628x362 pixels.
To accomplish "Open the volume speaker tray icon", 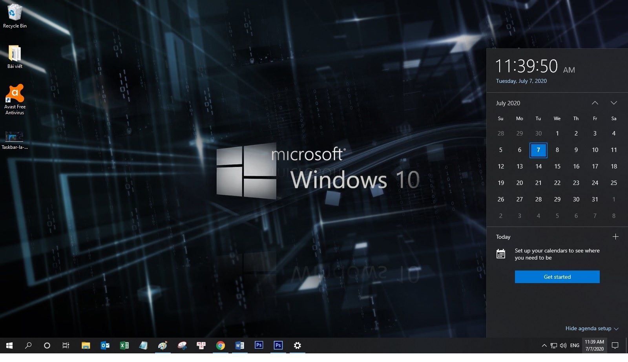I will (x=563, y=346).
